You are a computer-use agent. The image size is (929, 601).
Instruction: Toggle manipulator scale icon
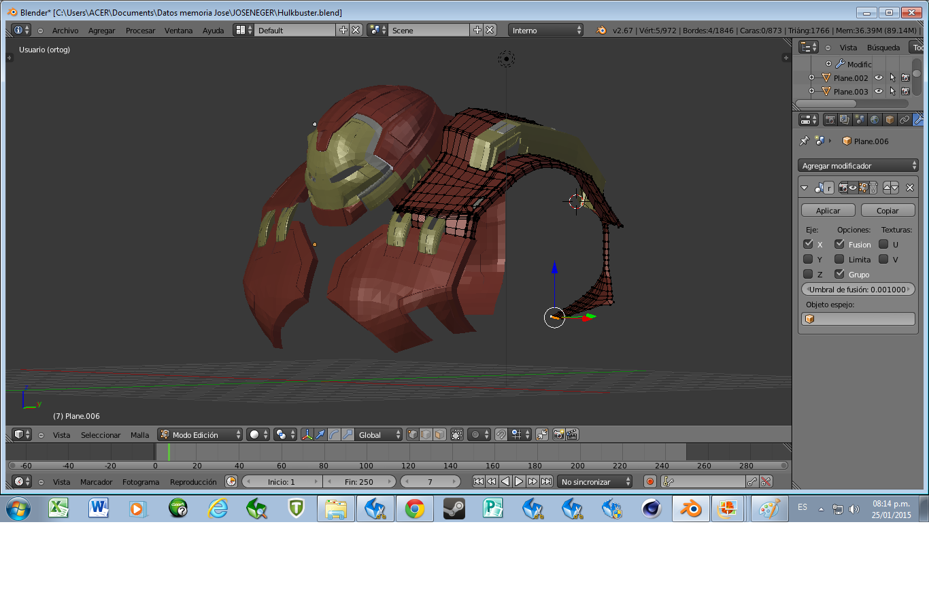pos(348,434)
